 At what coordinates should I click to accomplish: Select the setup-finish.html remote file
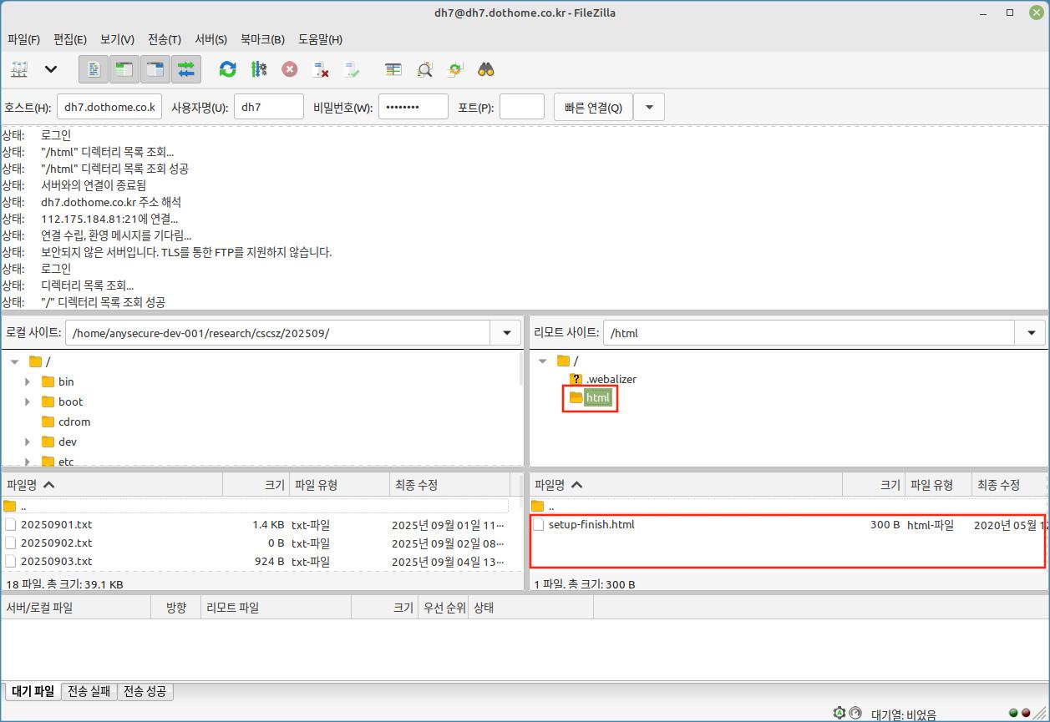click(x=591, y=525)
